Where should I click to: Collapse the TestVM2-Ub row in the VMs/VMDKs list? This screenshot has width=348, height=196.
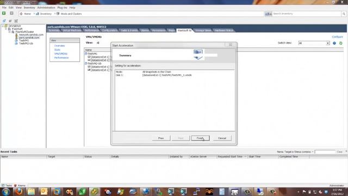[86, 63]
